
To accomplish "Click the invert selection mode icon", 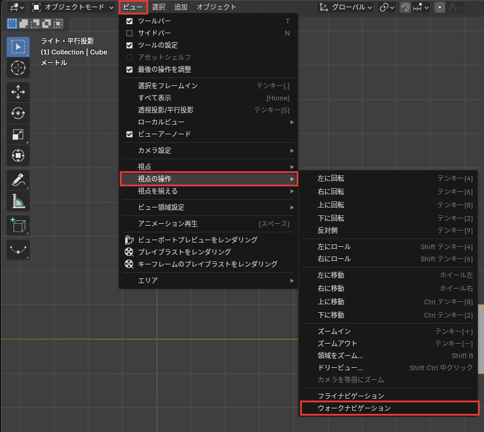I will (x=47, y=24).
